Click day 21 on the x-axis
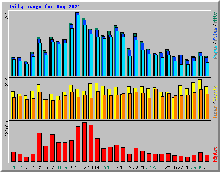The width and height of the screenshot is (220, 172). [x=142, y=167]
